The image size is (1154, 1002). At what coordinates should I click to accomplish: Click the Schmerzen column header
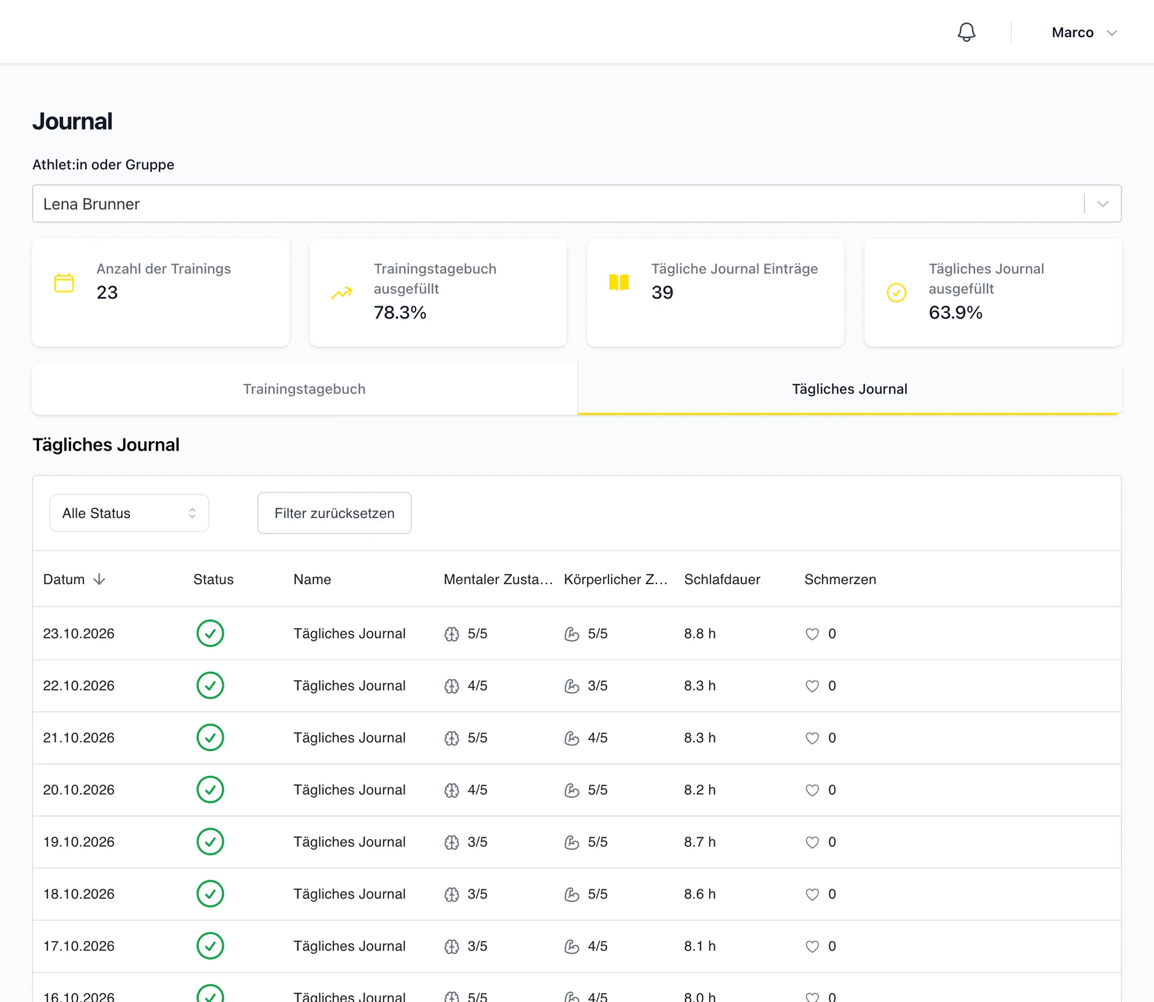(x=840, y=580)
